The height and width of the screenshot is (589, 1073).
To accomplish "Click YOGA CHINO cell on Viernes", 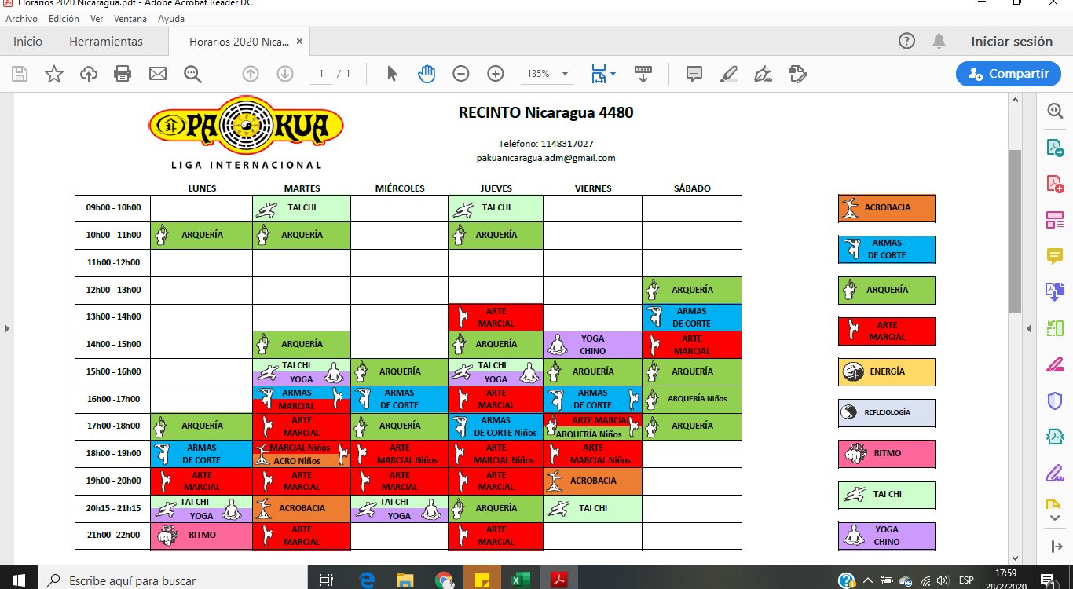I will pos(592,345).
